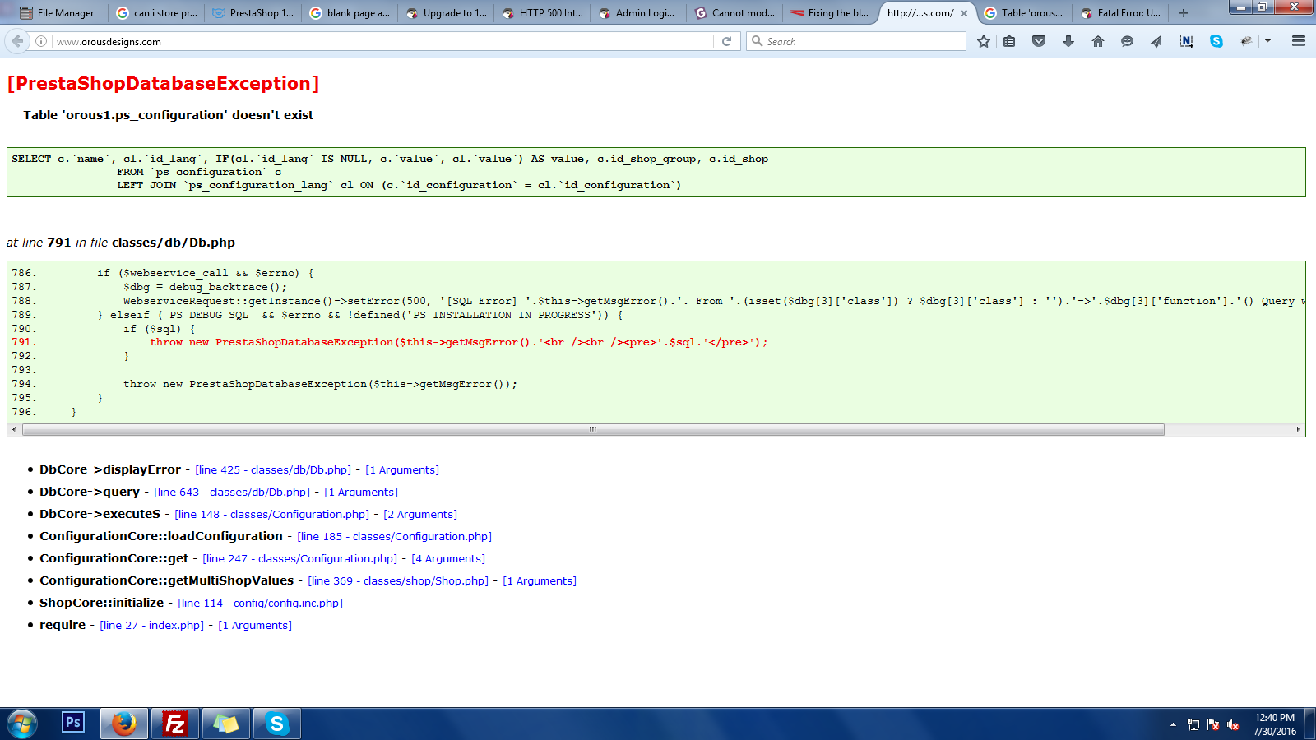Switch to the 'Fixing the bl...' tab
The width and height of the screenshot is (1316, 740).
(x=831, y=13)
